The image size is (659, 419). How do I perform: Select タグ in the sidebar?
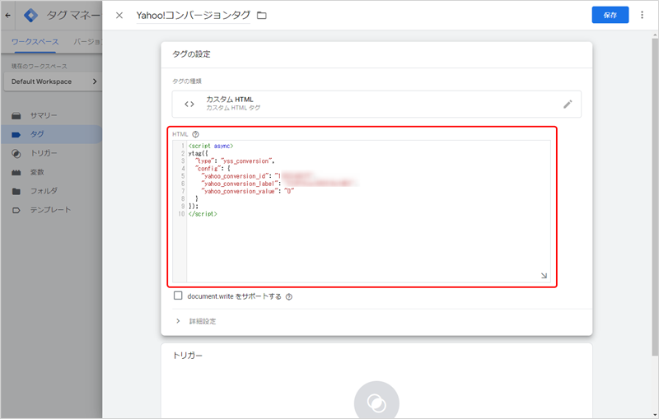coord(51,134)
